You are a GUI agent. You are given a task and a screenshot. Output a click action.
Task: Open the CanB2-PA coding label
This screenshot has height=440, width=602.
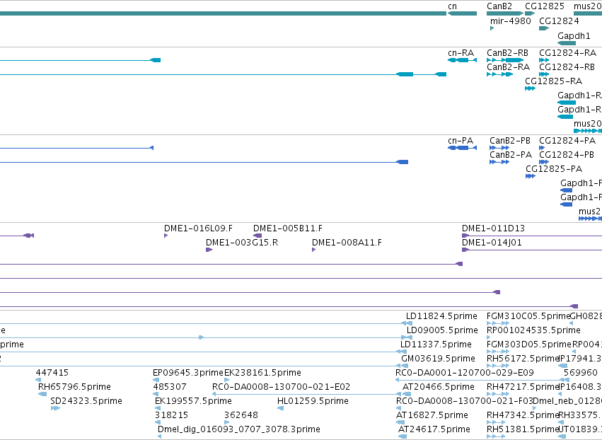point(511,155)
